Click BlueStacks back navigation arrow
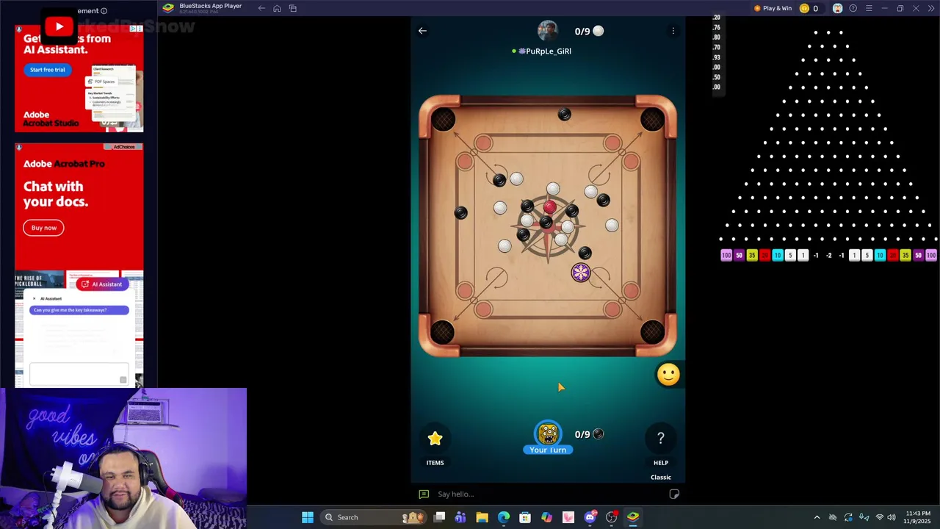Screen dimensions: 940x529 coord(261,8)
